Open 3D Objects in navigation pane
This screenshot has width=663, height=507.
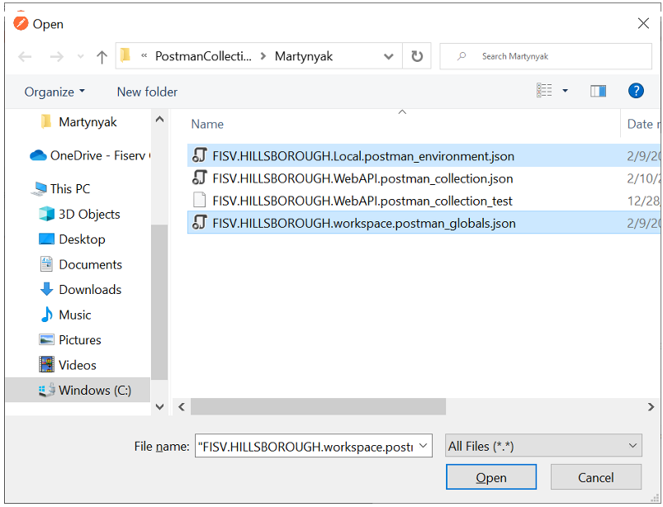[79, 214]
